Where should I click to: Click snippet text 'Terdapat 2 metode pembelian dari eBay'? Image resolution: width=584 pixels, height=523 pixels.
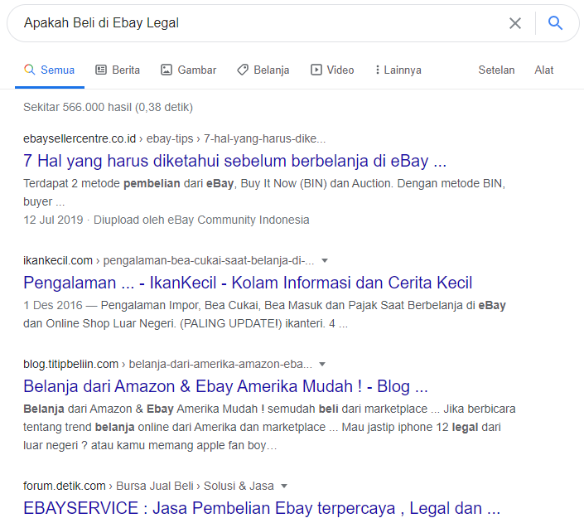click(128, 183)
